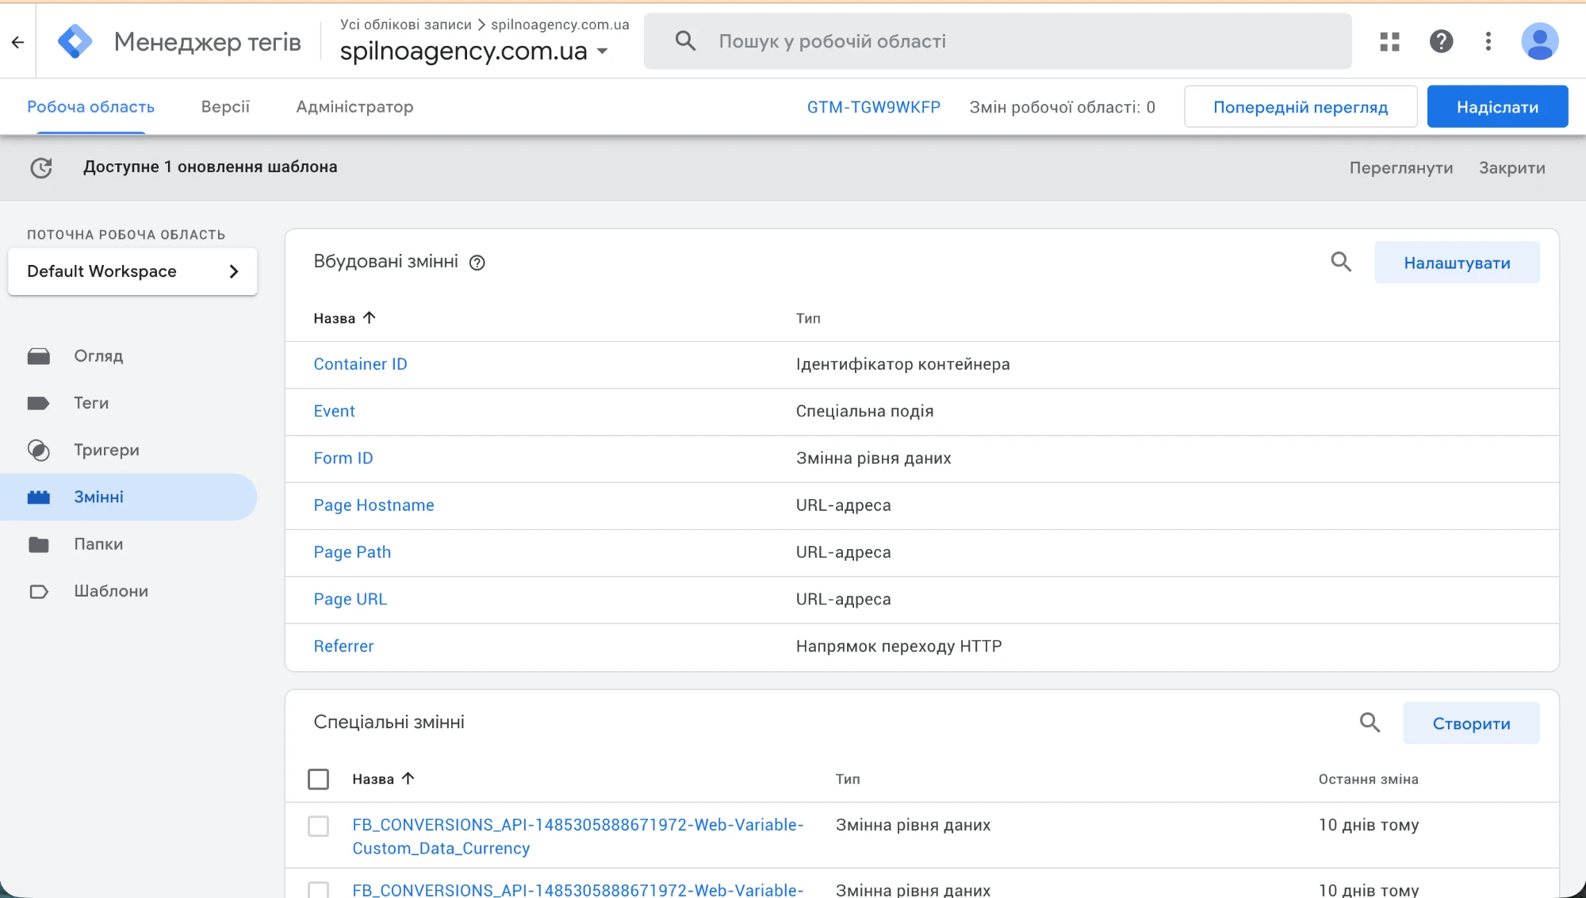Switch to Версії tab
Viewport: 1586px width, 898px height.
point(225,107)
